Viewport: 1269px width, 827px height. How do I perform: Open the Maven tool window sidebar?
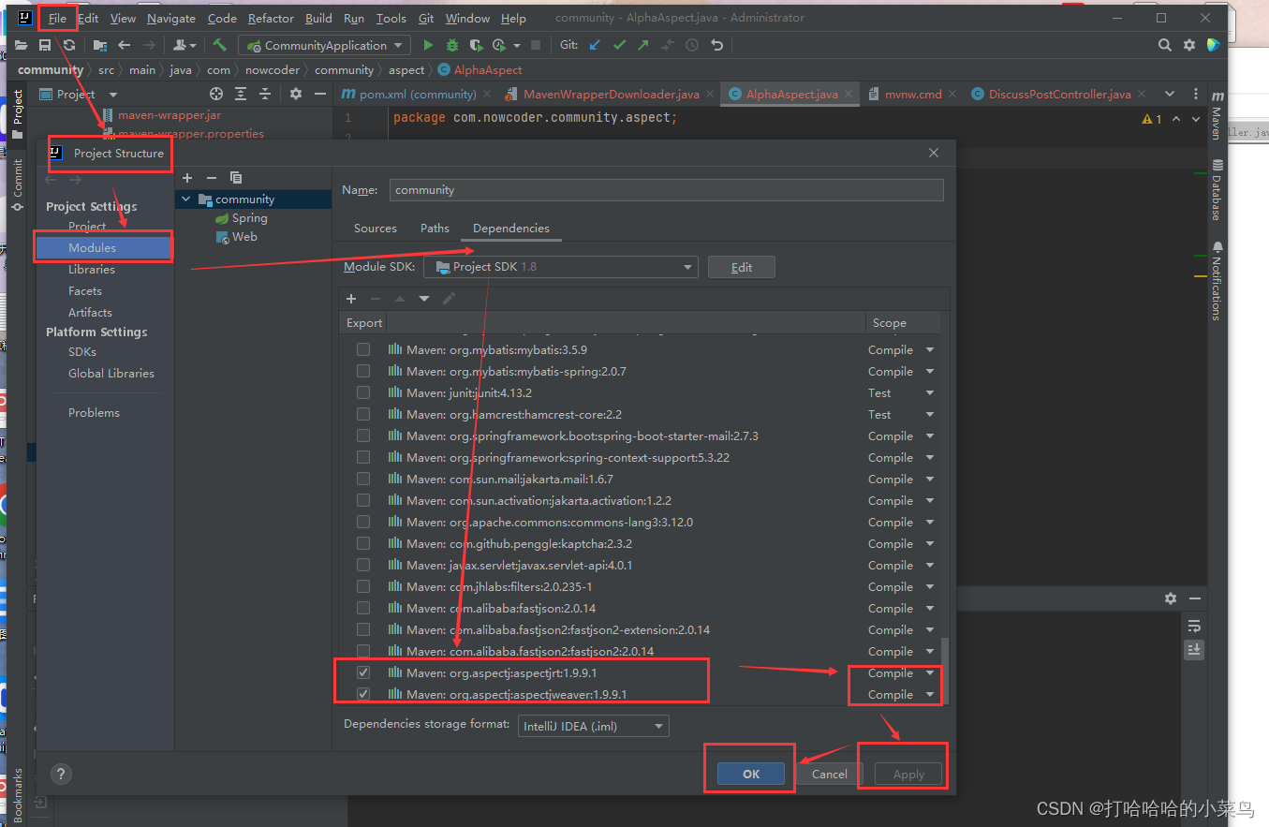pos(1217,115)
